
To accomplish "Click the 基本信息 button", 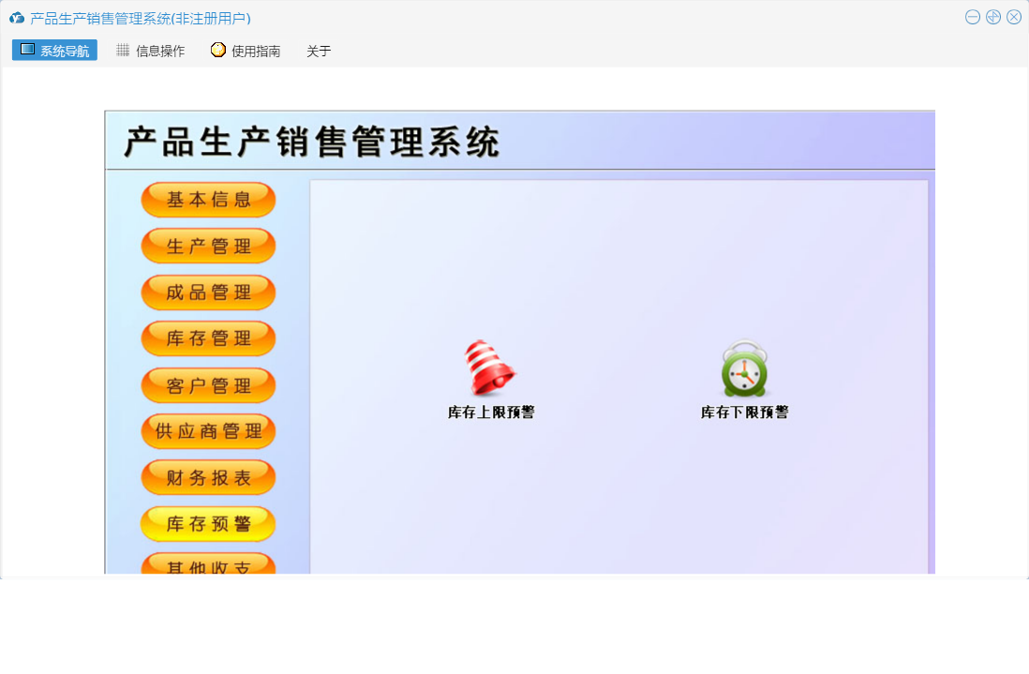I will pos(208,200).
